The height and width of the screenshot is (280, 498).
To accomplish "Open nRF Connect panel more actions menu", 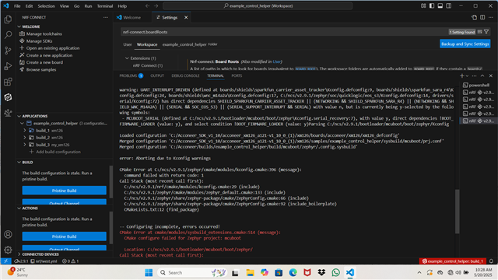I will tap(106, 17).
